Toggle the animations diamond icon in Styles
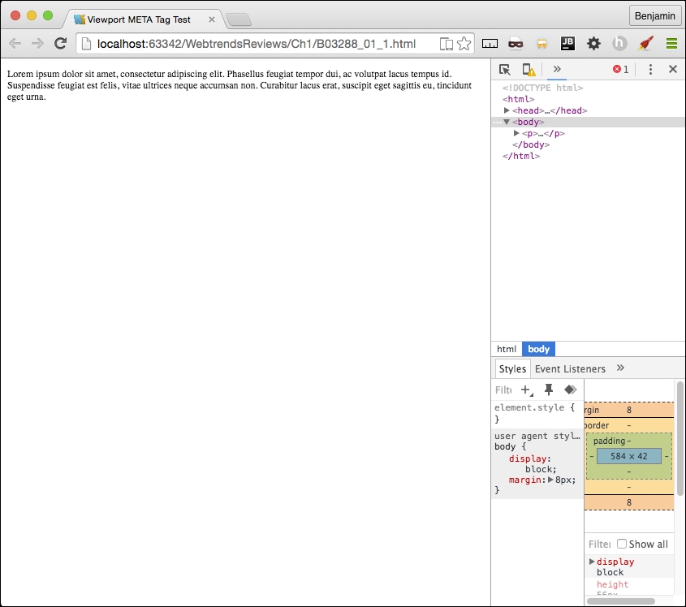Image resolution: width=686 pixels, height=607 pixels. pos(571,390)
